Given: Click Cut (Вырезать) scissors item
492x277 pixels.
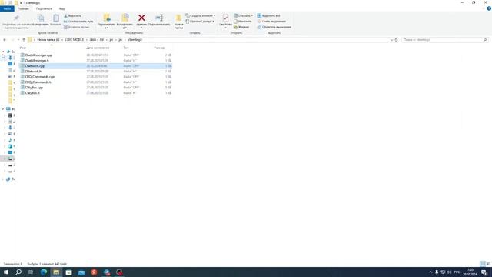Looking at the screenshot, I should coord(72,15).
